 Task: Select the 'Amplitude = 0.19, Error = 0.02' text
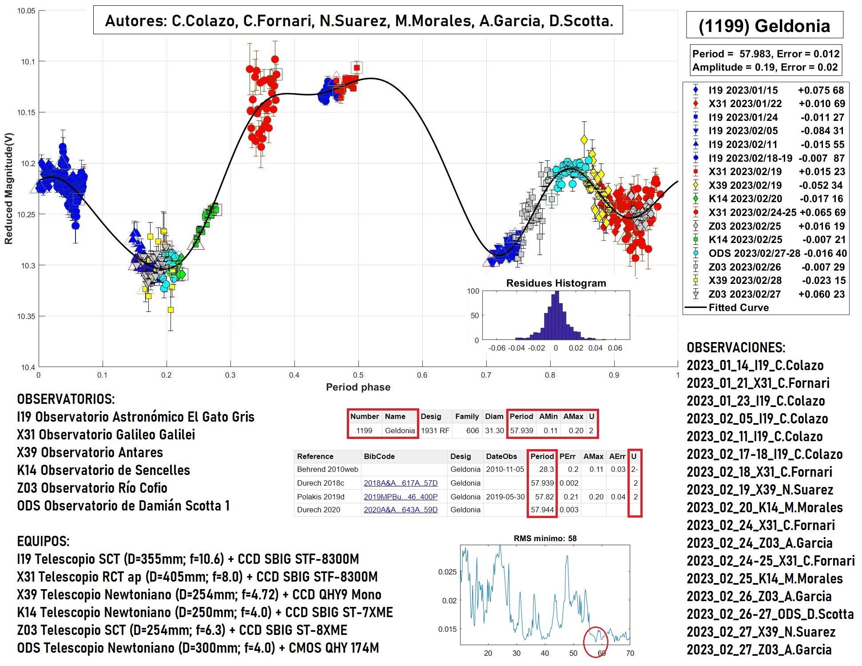765,68
